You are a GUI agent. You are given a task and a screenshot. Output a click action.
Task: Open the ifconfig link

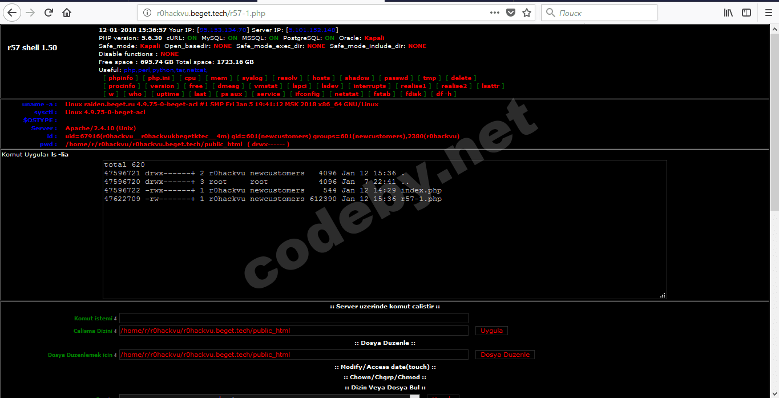tap(308, 94)
